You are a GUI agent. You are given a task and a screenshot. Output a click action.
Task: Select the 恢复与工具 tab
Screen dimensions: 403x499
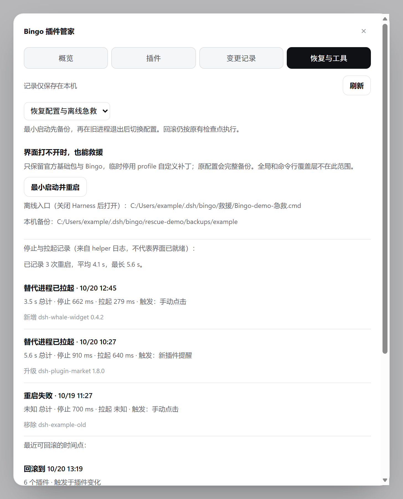[329, 58]
